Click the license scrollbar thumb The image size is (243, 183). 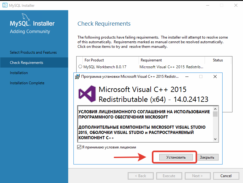pyautogui.click(x=215, y=114)
